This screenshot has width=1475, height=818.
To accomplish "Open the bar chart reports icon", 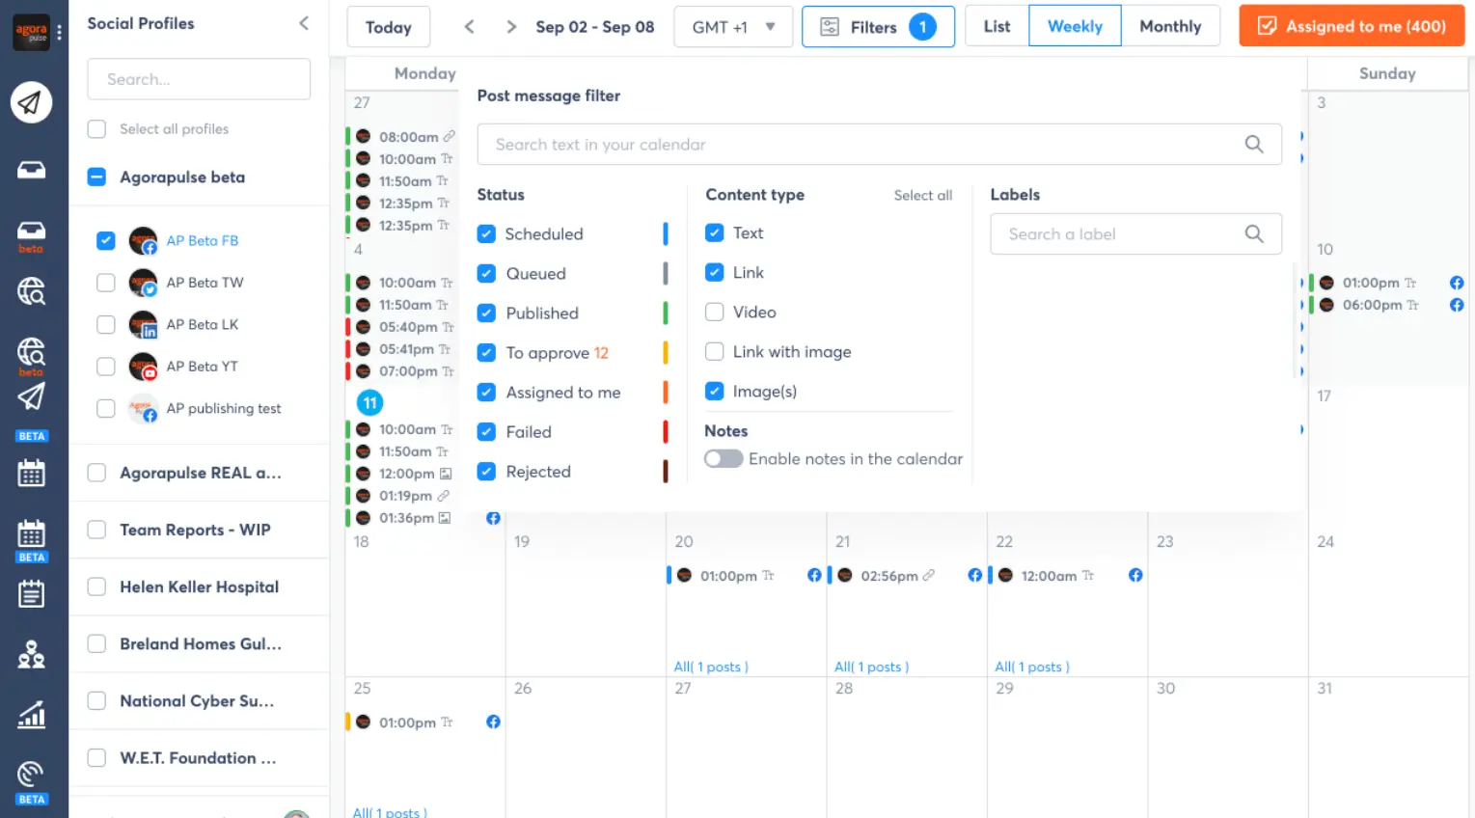I will pyautogui.click(x=31, y=715).
